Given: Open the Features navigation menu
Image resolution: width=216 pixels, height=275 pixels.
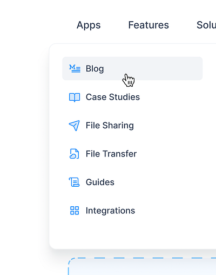Looking at the screenshot, I should point(148,25).
